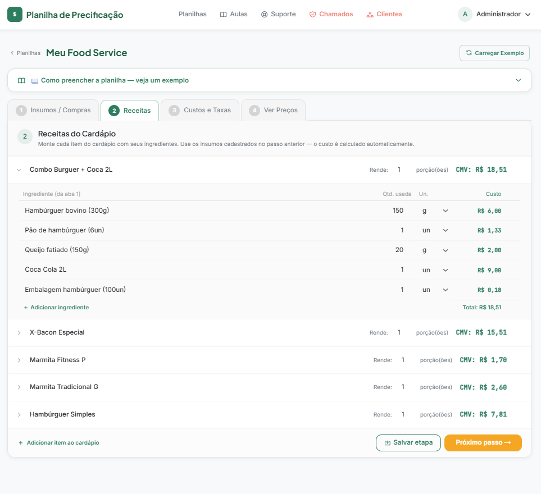Edit Rende portions for Marmita Fitness P
541x494 pixels.
tap(403, 360)
